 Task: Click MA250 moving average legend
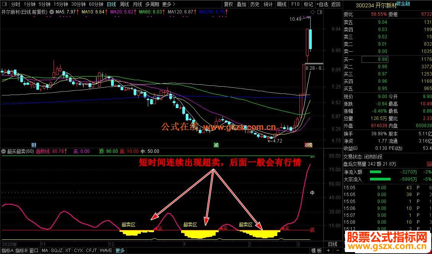coord(213,12)
